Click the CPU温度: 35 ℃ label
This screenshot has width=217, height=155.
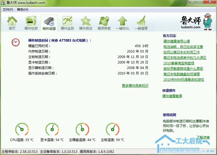point(22,140)
